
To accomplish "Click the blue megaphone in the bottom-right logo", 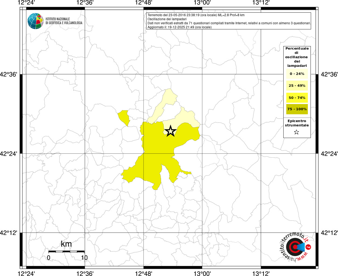I will pos(301,247).
